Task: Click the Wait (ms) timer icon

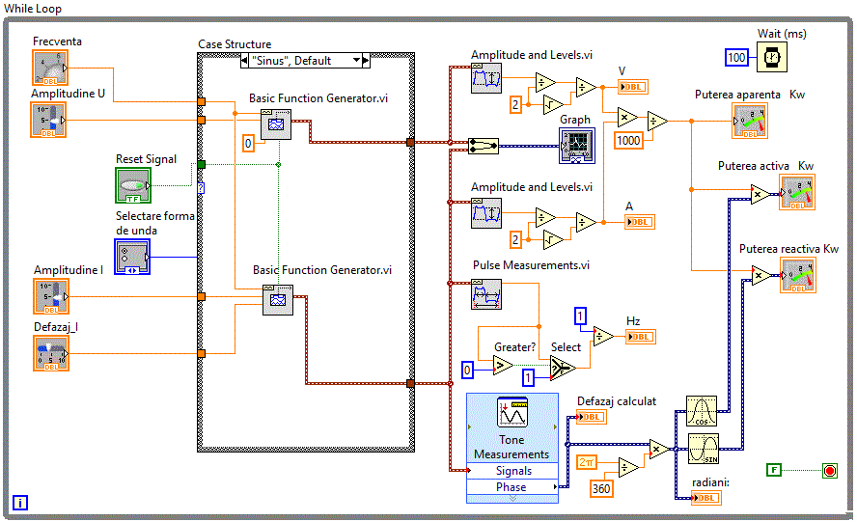Action: (771, 57)
